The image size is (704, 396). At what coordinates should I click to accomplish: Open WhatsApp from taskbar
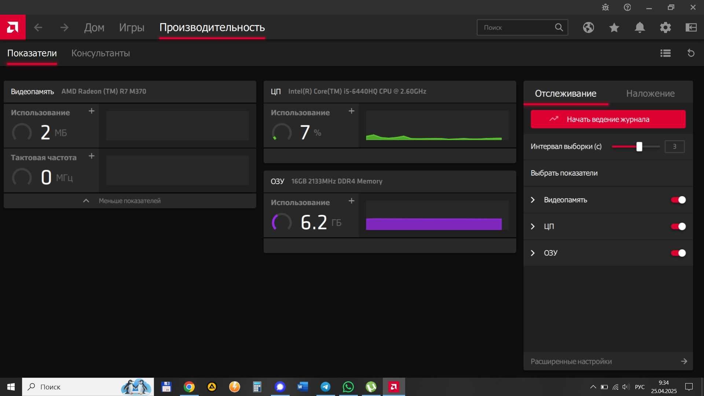tap(348, 387)
